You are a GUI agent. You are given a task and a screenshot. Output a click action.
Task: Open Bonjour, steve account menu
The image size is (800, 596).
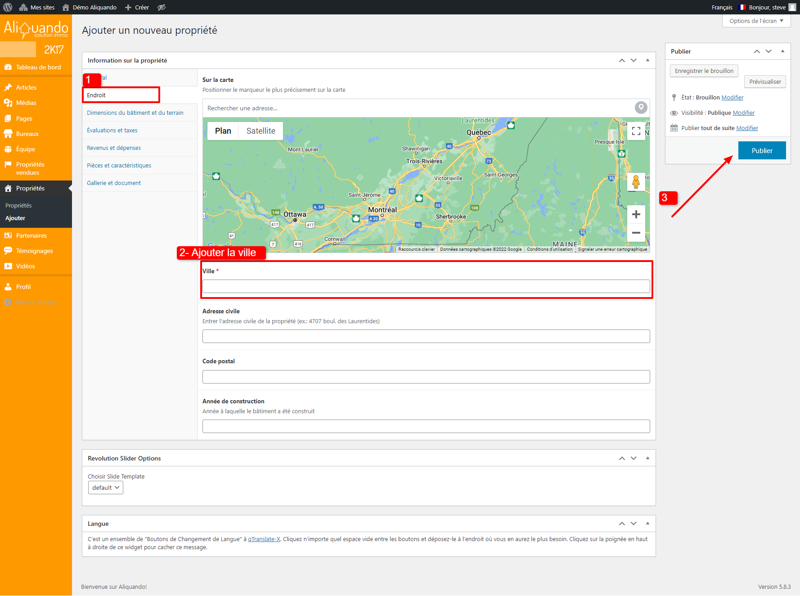(772, 7)
